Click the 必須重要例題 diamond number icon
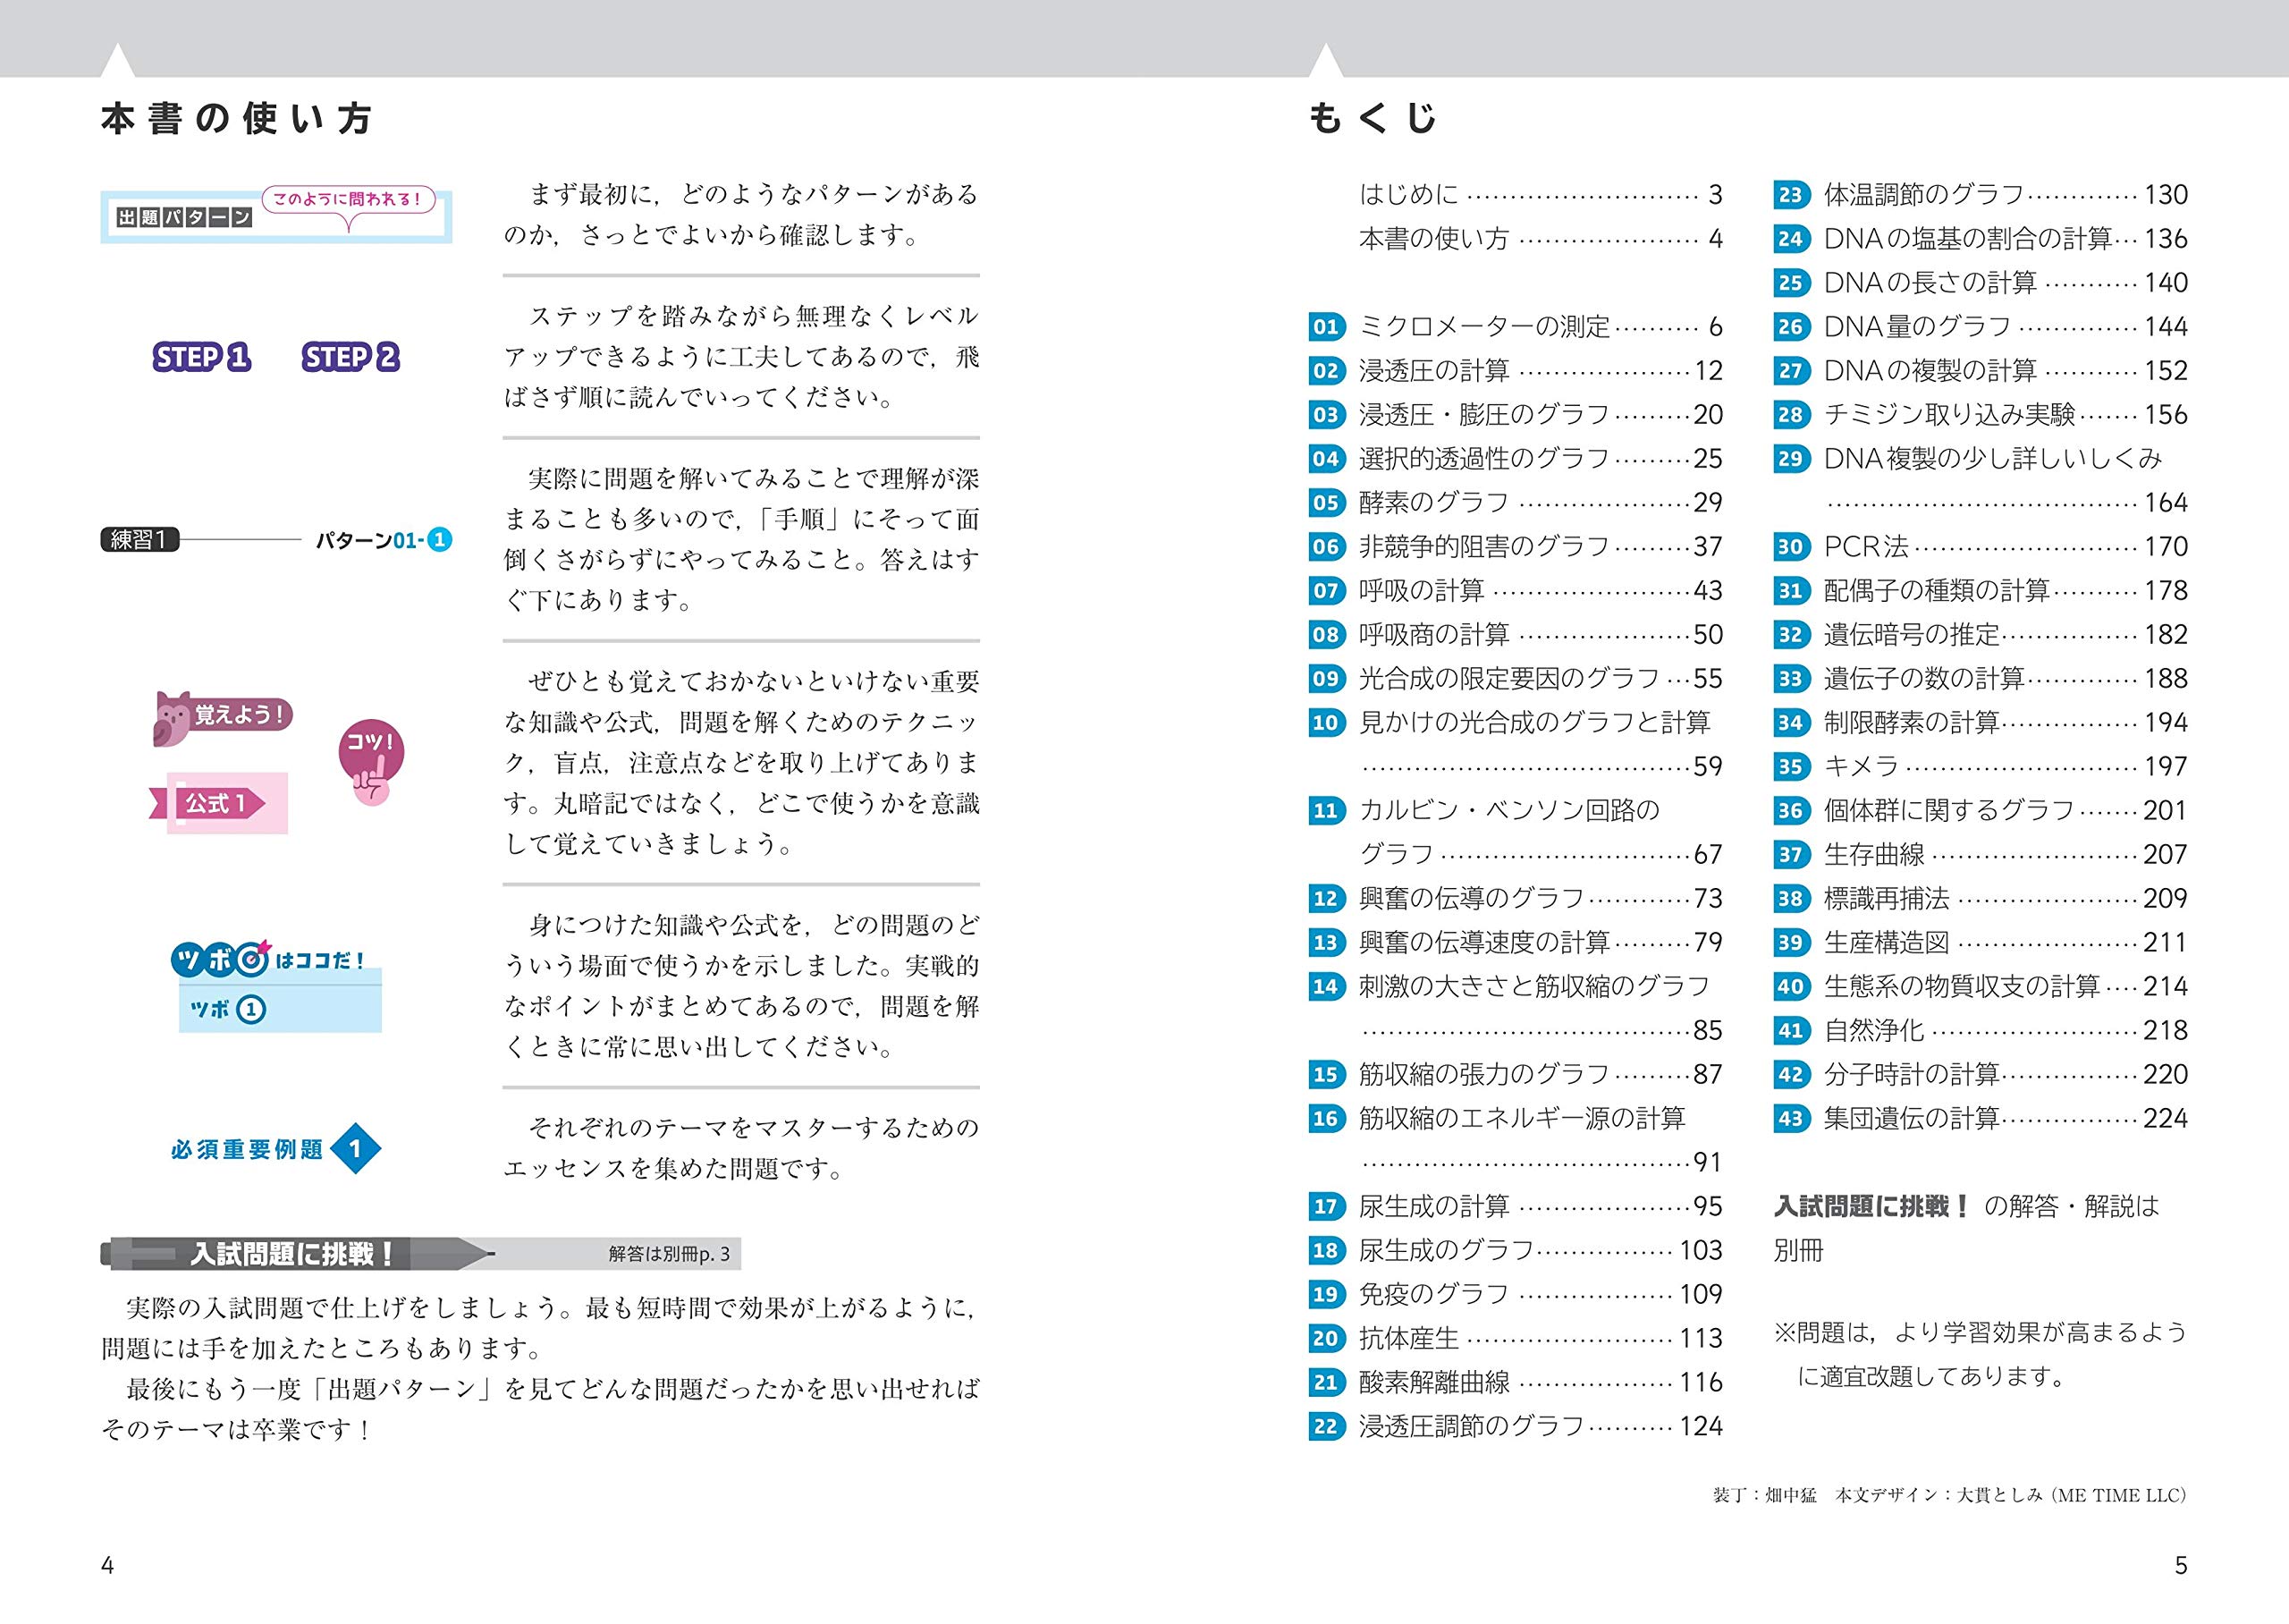Image resolution: width=2289 pixels, height=1624 pixels. pyautogui.click(x=355, y=1149)
